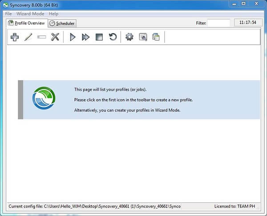267x216 pixels.
Task: Open the Wizard Mode menu
Action: pyautogui.click(x=30, y=14)
